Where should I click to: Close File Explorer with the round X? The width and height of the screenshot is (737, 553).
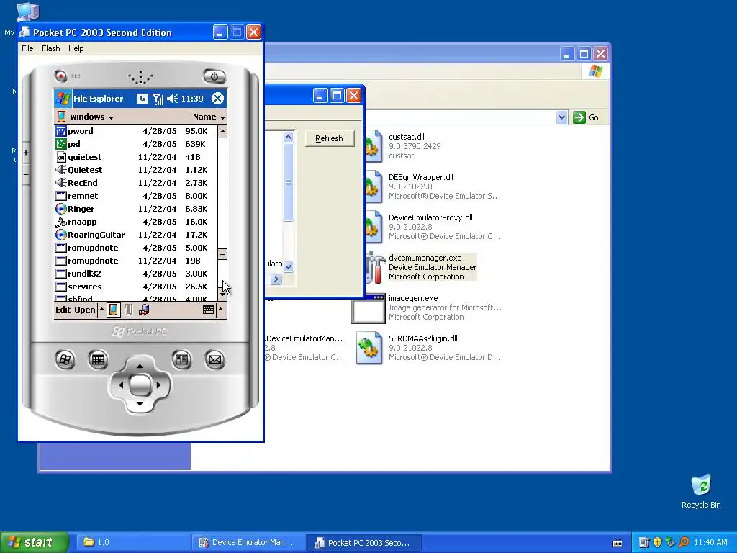pyautogui.click(x=217, y=98)
